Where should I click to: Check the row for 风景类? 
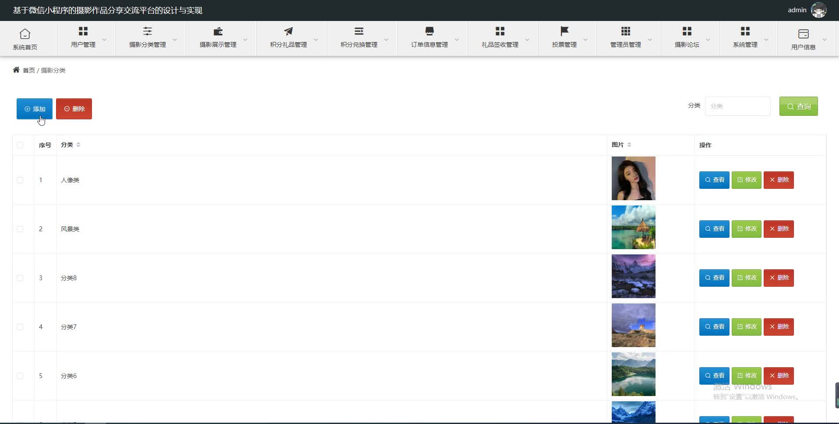click(x=20, y=229)
